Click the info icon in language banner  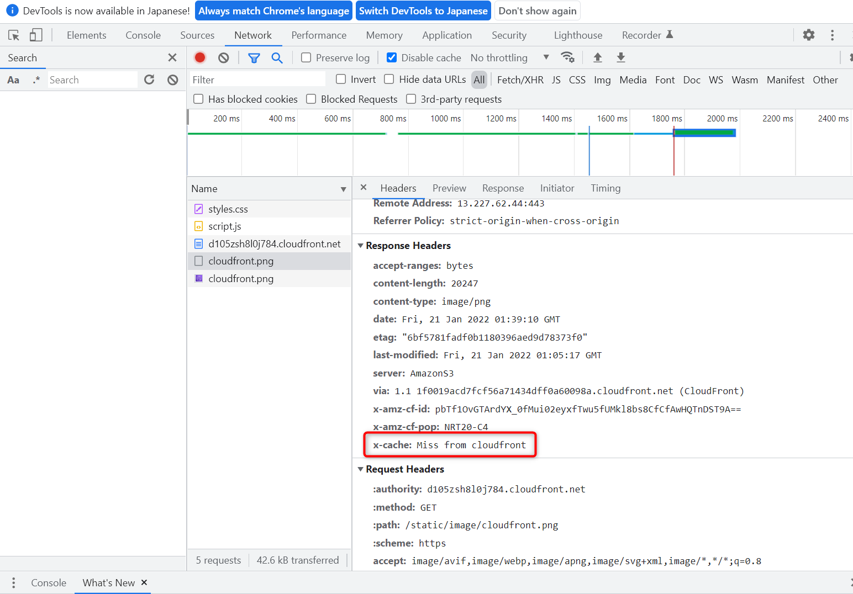point(12,10)
